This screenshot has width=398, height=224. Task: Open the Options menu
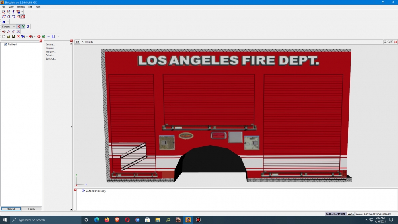pos(21,7)
